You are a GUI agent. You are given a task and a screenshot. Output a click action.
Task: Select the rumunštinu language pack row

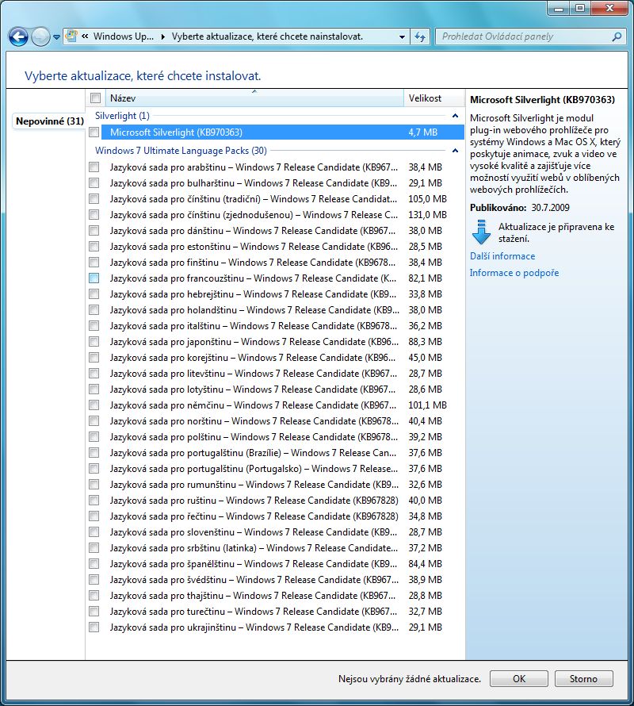coord(277,485)
